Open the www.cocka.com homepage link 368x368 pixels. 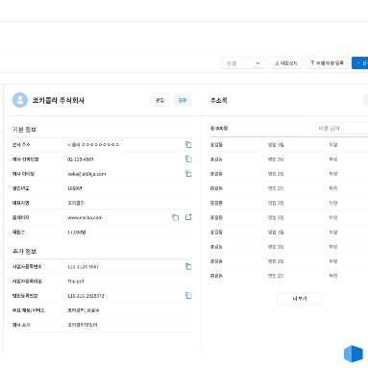[x=85, y=217]
